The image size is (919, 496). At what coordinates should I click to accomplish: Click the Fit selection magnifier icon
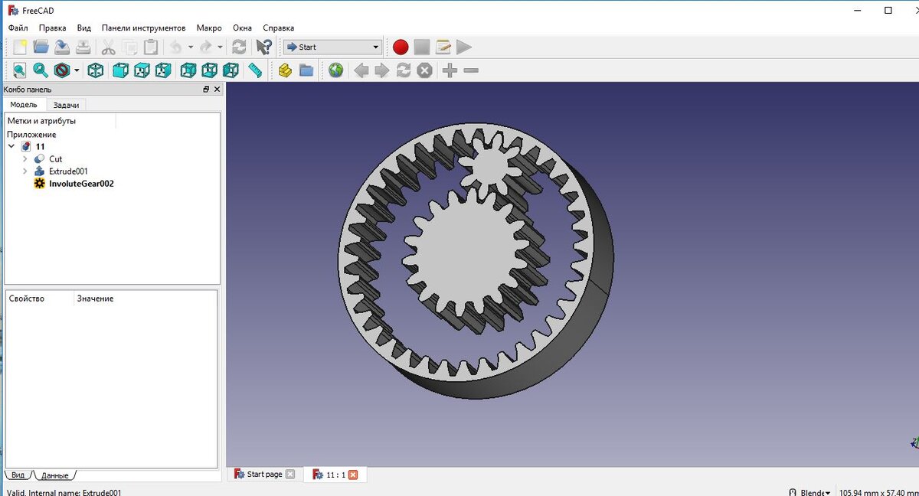(41, 70)
